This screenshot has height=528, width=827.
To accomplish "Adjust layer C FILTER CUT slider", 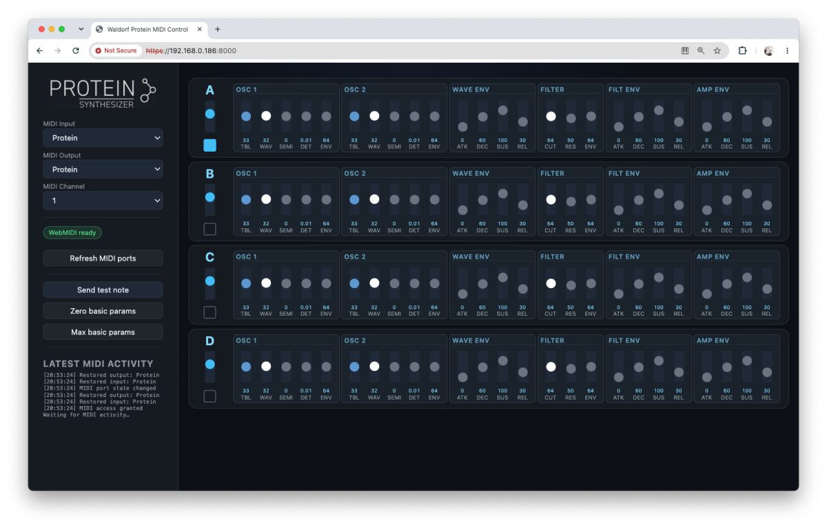I will [x=551, y=283].
